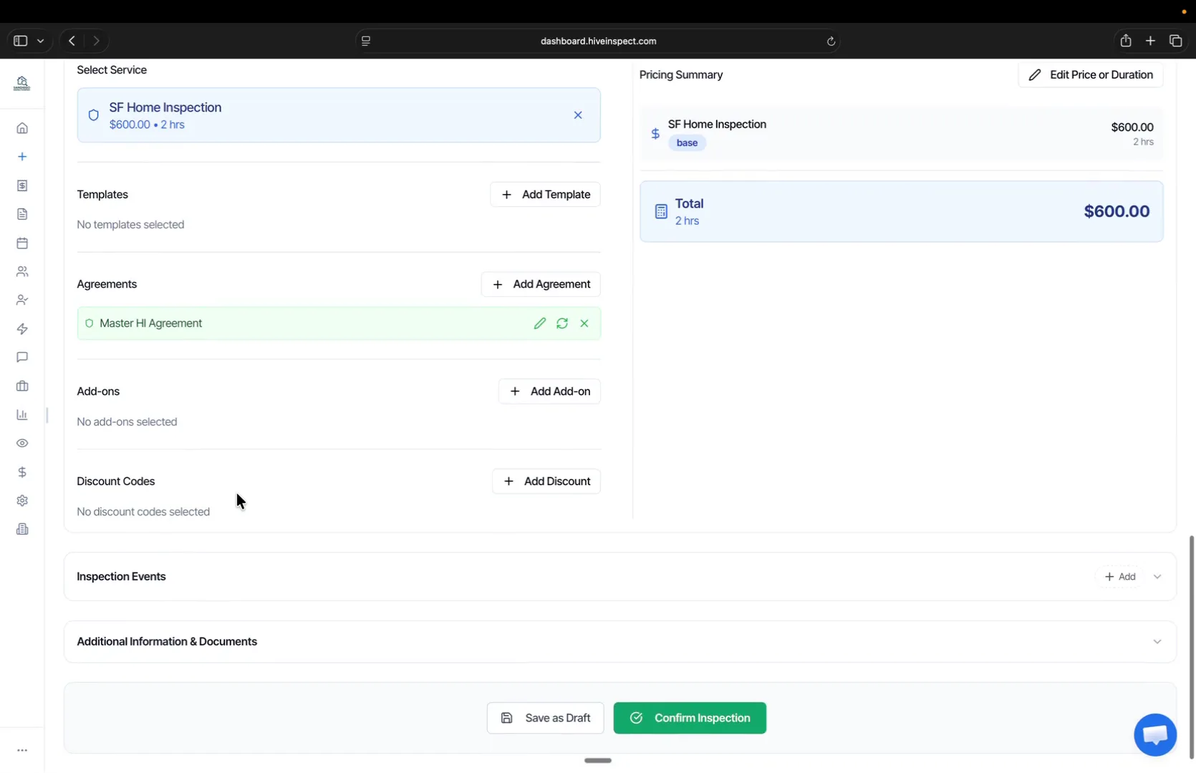Viewport: 1196px width, 773px height.
Task: Click the plus icon in sidebar
Action: coord(22,157)
